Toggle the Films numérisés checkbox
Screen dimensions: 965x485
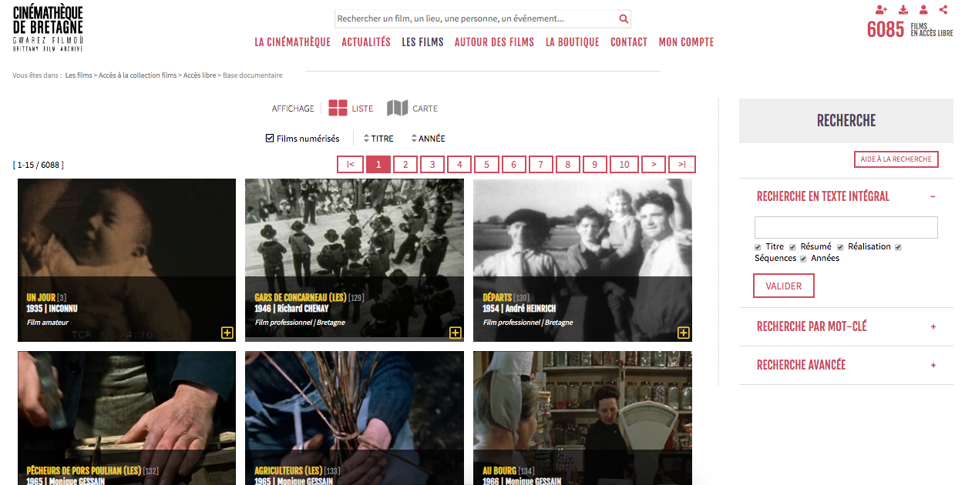(270, 139)
